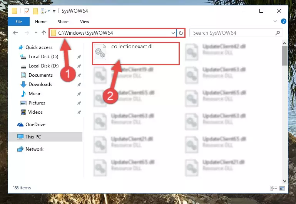Screen dimensions: 296x204
Task: Click the 188 items status text
Action: 22,188
